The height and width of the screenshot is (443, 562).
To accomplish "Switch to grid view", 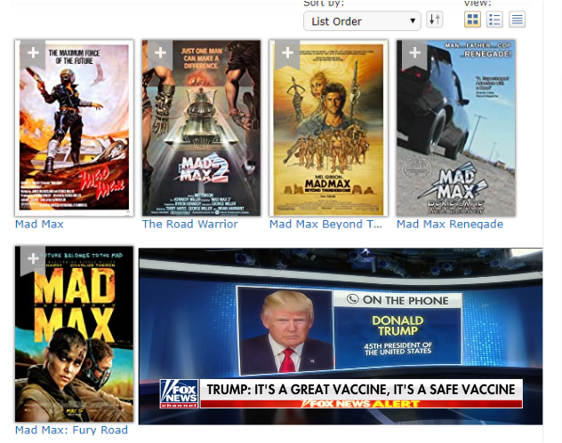I will point(472,20).
